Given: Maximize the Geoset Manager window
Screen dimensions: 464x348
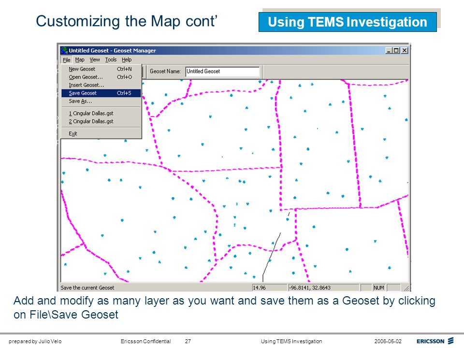Looking at the screenshot, I should point(396,51).
